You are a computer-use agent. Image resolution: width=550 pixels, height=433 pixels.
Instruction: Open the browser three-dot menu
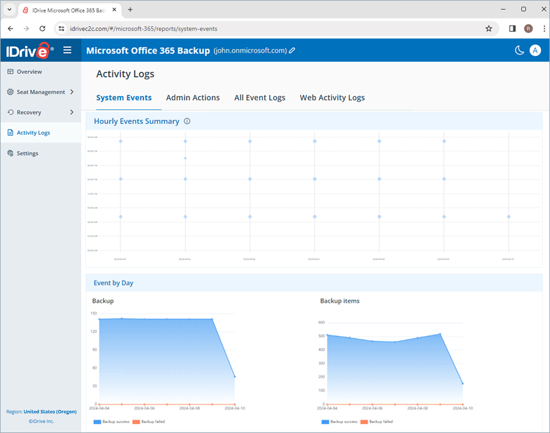[544, 28]
